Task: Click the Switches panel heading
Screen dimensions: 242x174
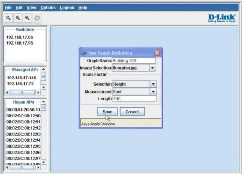Action: coord(25,30)
